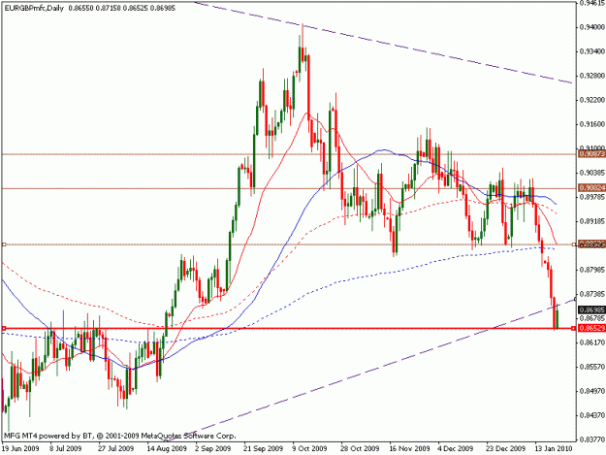
Task: Click the 0.89185 price axis label
Action: click(x=592, y=221)
